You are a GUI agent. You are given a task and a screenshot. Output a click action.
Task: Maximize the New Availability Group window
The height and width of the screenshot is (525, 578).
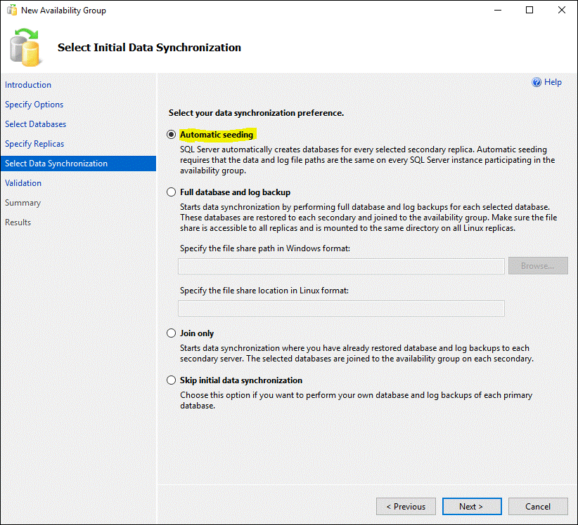pos(529,11)
